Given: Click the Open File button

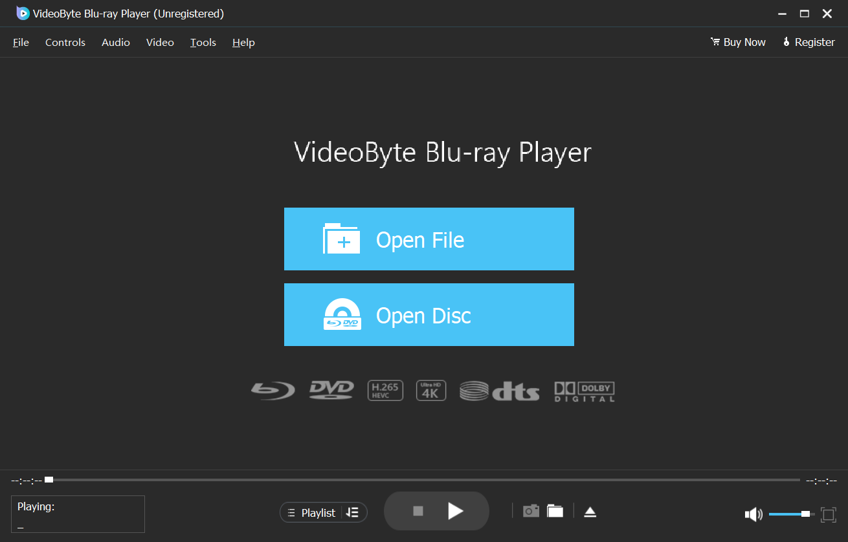Looking at the screenshot, I should coord(429,239).
